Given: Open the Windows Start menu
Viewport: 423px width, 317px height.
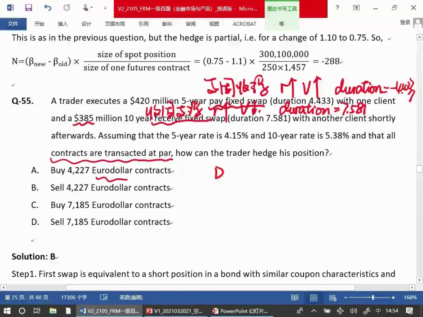Looking at the screenshot, I should pos(7,311).
